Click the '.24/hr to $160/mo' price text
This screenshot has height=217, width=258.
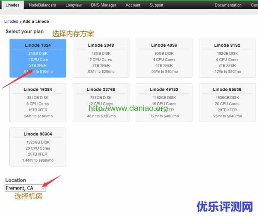click(38, 116)
